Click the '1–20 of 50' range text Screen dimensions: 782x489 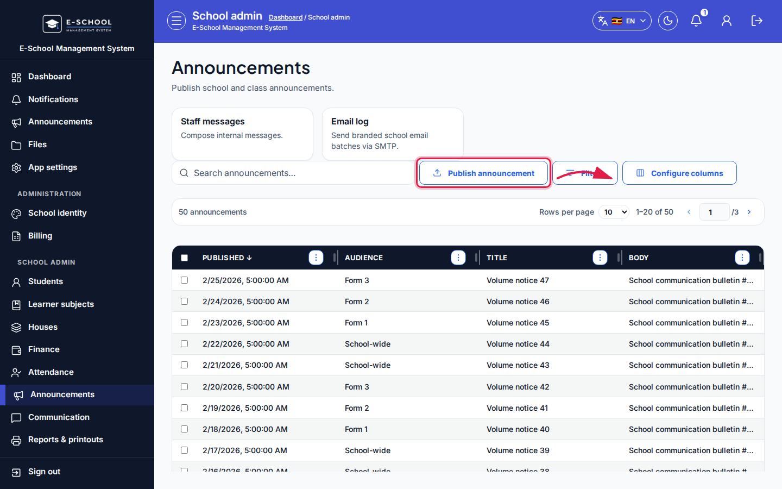(x=654, y=212)
